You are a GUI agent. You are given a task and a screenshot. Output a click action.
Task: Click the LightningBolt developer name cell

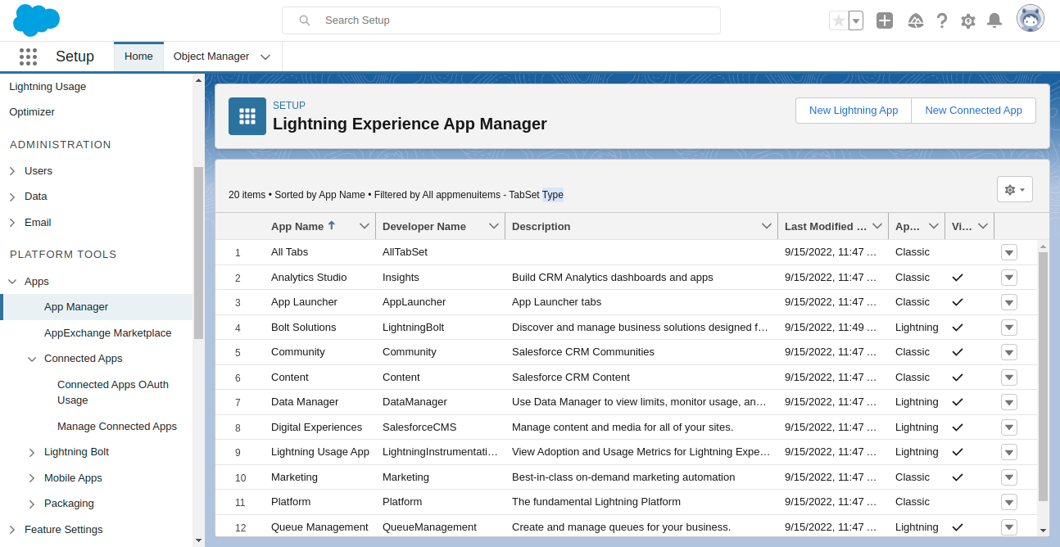click(x=414, y=328)
